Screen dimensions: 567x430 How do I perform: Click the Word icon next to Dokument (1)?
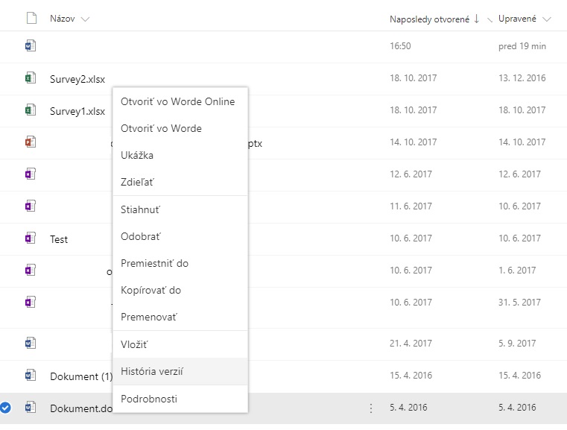pos(31,375)
